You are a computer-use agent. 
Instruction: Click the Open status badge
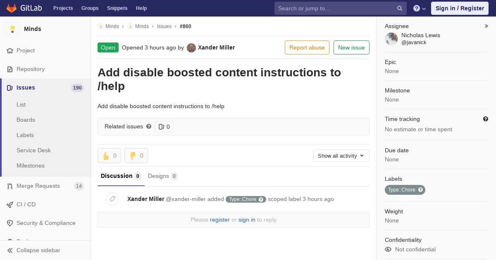click(108, 47)
